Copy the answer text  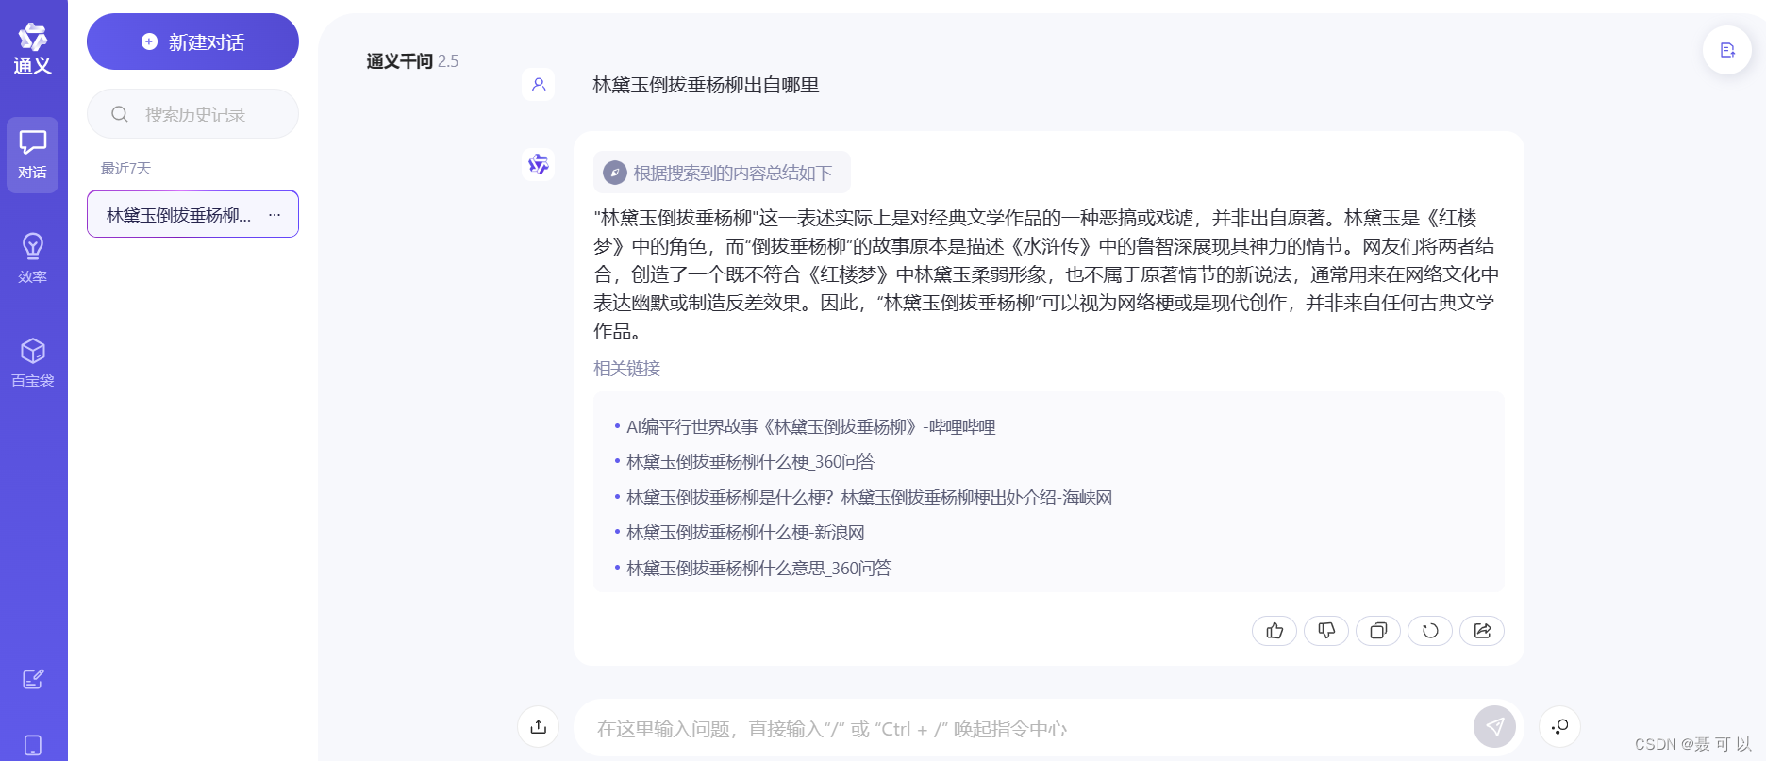pos(1378,631)
